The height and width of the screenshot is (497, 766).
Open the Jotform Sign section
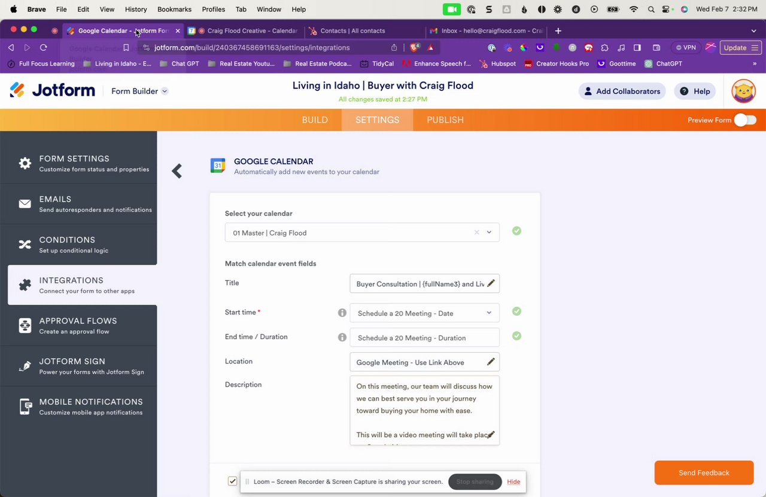pyautogui.click(x=78, y=366)
